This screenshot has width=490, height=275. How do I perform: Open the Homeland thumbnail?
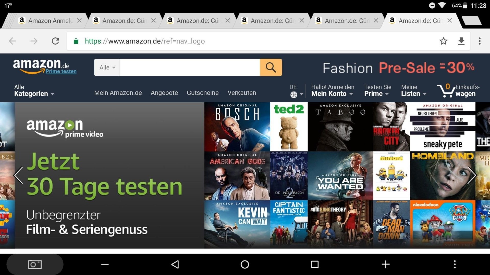click(443, 176)
